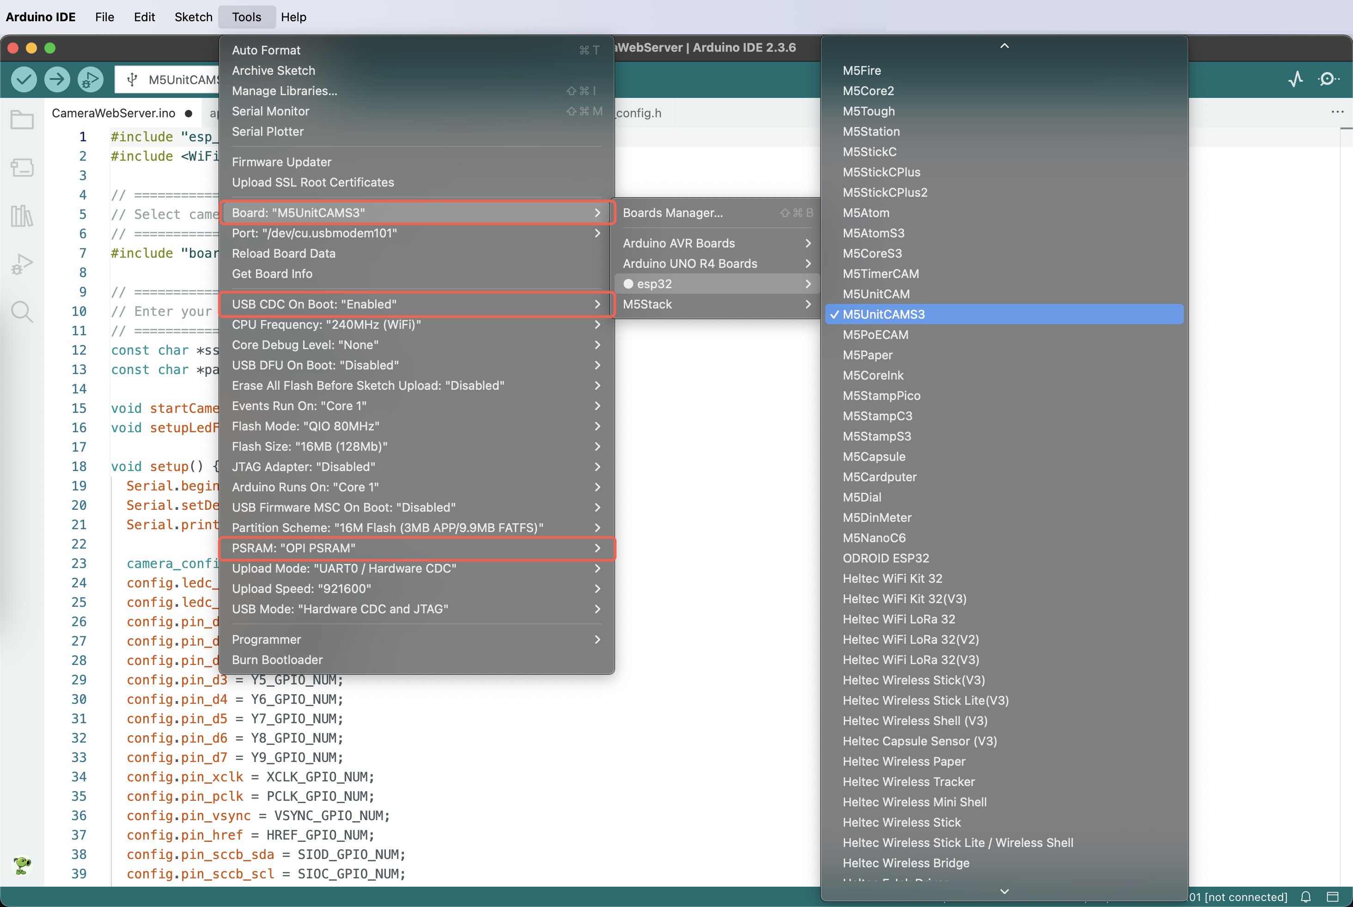Open the Library Manager sidebar icon

[22, 216]
